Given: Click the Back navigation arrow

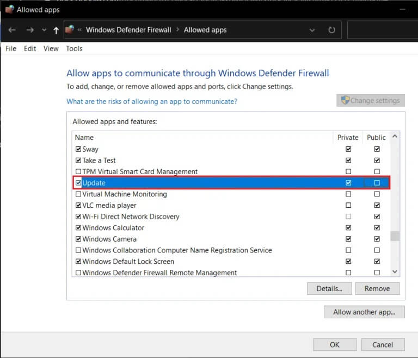Looking at the screenshot, I should 12,30.
